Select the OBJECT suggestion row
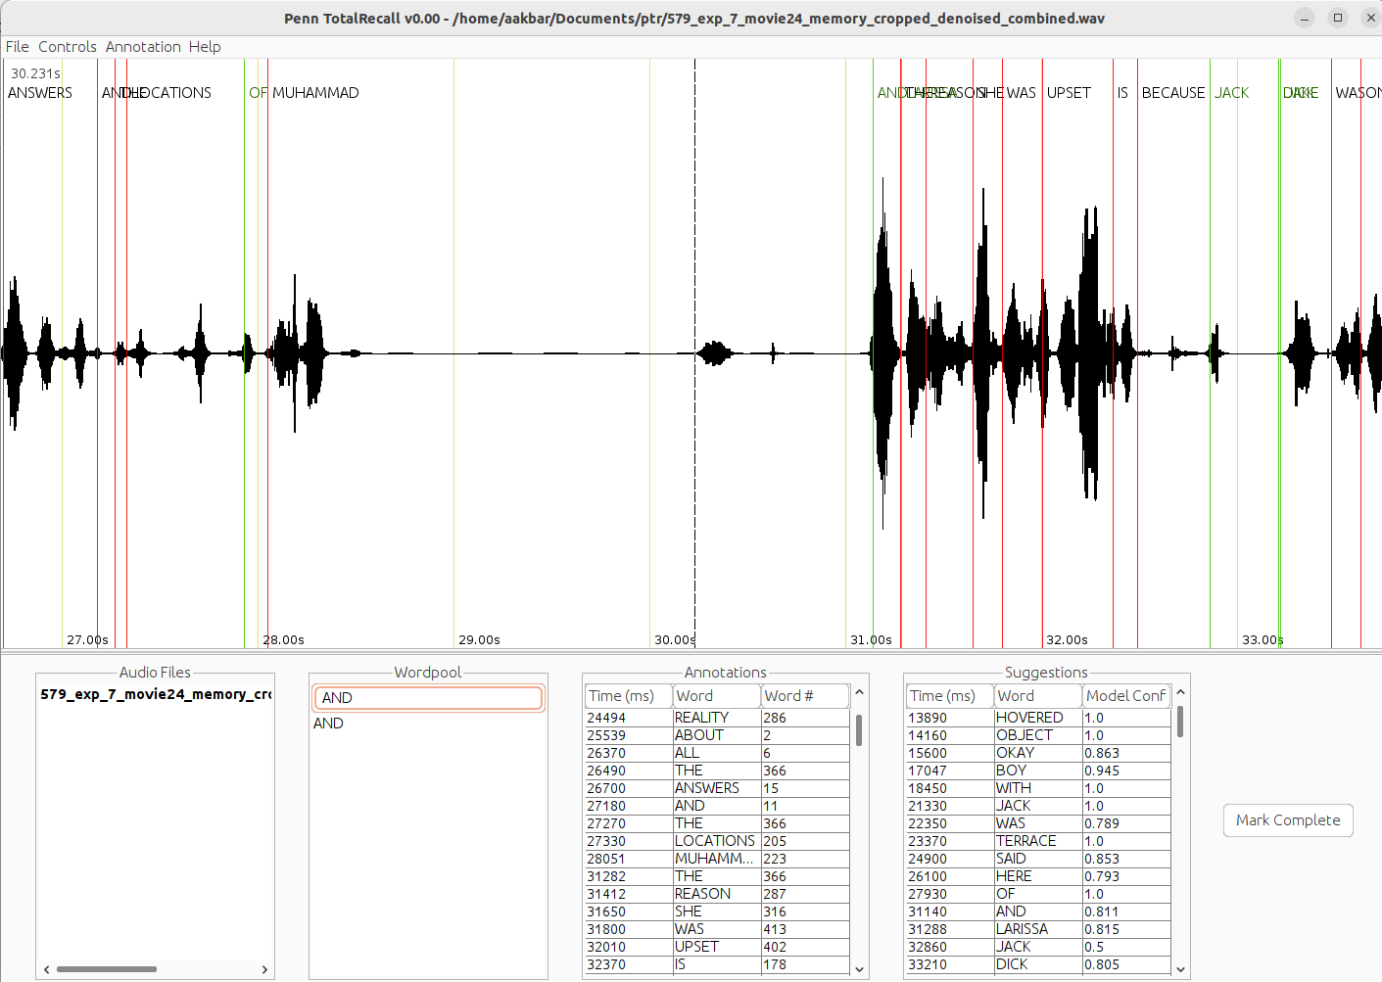The height and width of the screenshot is (982, 1382). point(1038,735)
